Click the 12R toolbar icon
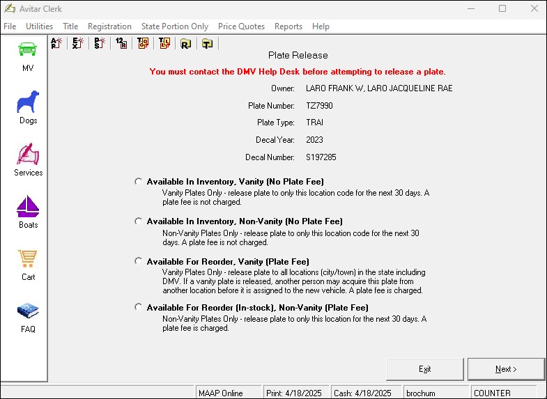 tap(121, 43)
